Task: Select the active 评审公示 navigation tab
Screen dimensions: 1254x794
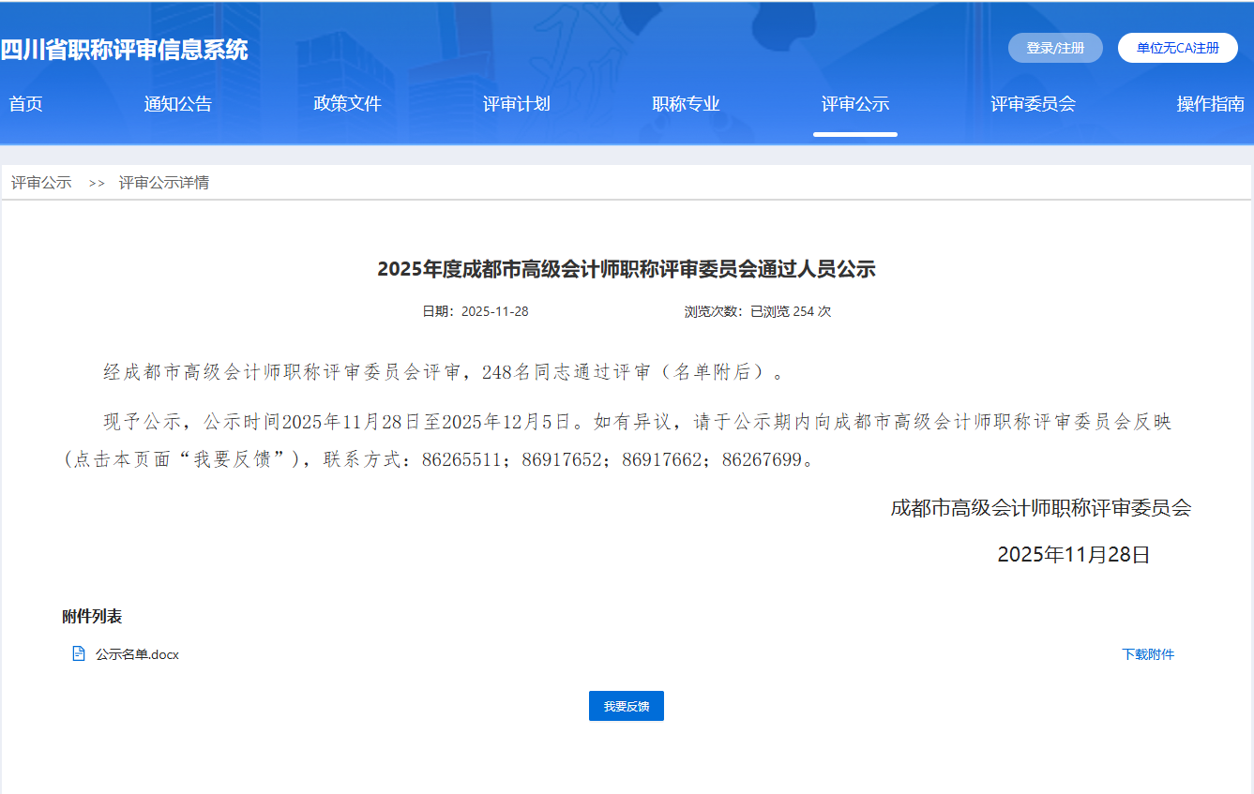Action: tap(854, 104)
